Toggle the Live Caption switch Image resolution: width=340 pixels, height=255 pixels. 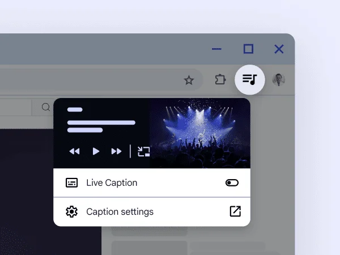(x=232, y=183)
